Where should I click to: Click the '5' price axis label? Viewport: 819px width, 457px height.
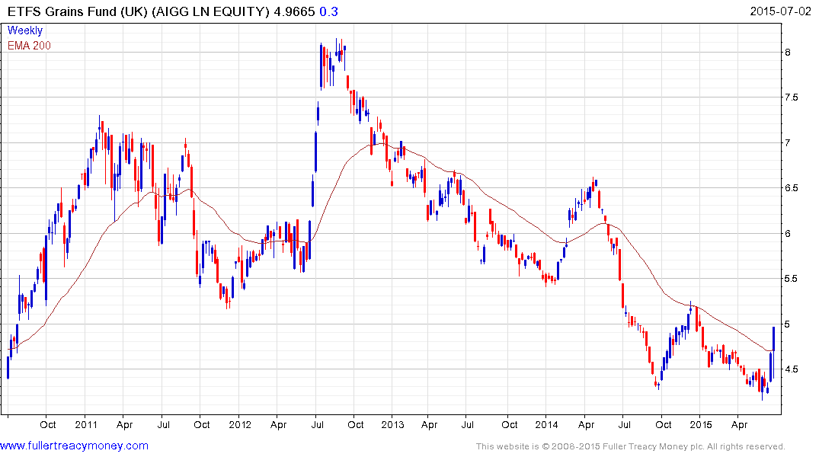pos(787,324)
